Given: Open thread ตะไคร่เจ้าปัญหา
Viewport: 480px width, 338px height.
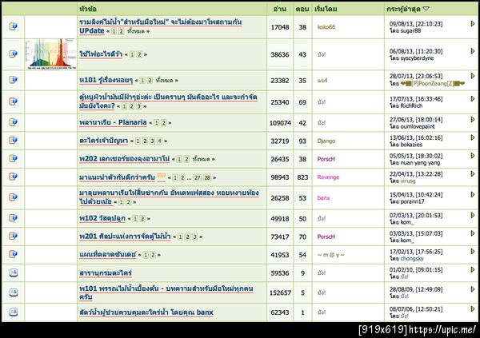Looking at the screenshot, I should pyautogui.click(x=104, y=141).
